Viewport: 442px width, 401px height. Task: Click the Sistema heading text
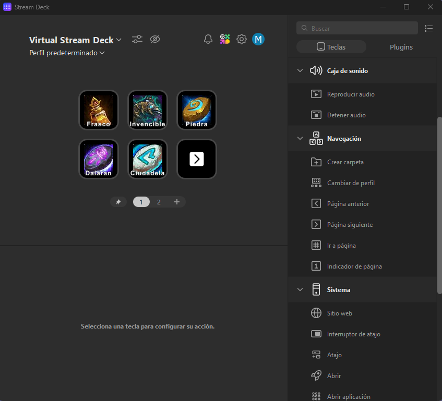[x=339, y=290]
